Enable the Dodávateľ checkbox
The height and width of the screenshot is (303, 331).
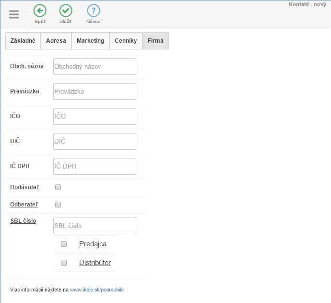pos(58,187)
